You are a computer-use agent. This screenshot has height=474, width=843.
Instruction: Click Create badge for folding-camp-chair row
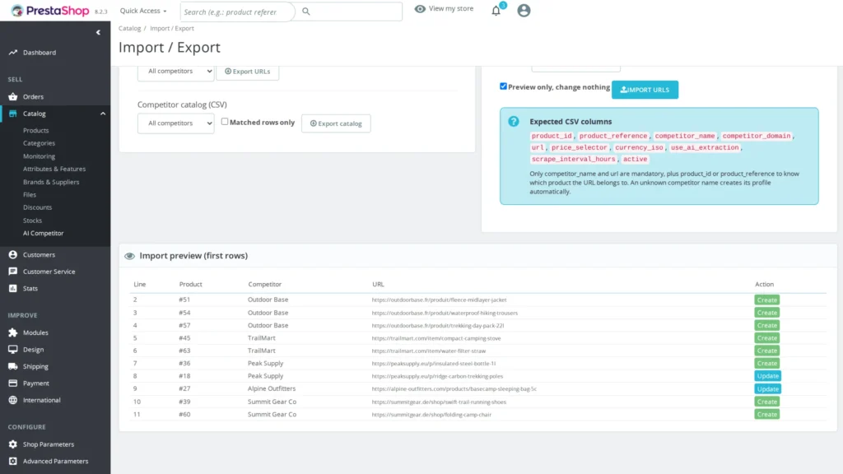pos(766,415)
